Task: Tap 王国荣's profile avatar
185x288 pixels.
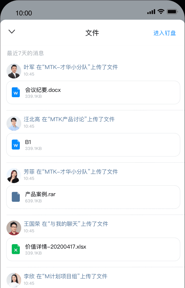Action: click(14, 228)
